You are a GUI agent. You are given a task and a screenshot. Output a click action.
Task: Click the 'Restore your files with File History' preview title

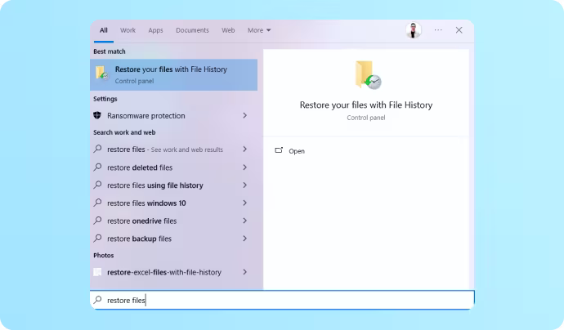pos(366,105)
